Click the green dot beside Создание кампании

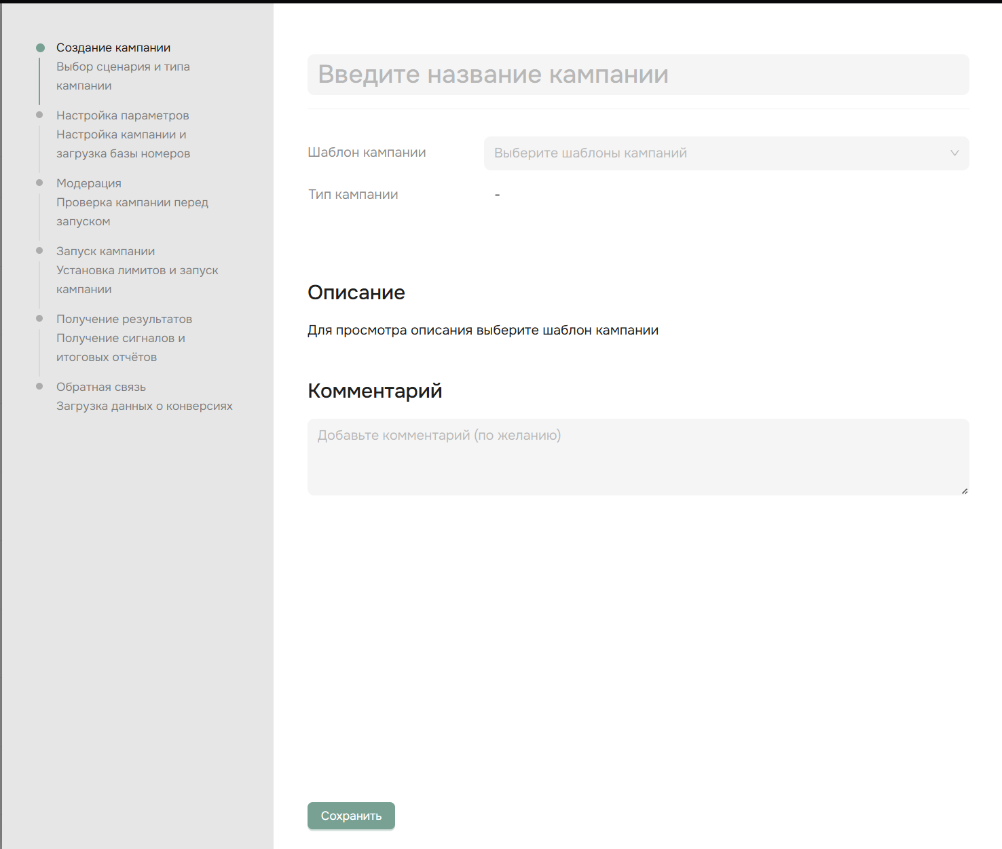coord(40,48)
